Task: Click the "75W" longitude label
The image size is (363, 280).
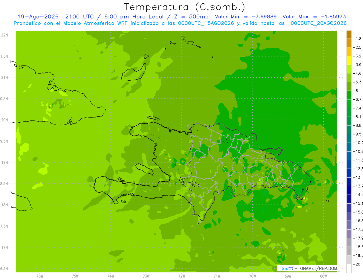Action: coord(75,276)
